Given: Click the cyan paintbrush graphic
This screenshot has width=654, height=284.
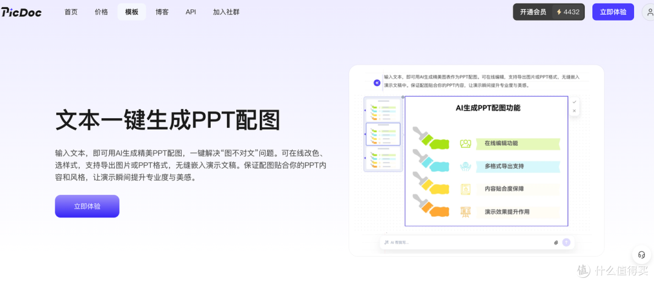Looking at the screenshot, I should [431, 162].
